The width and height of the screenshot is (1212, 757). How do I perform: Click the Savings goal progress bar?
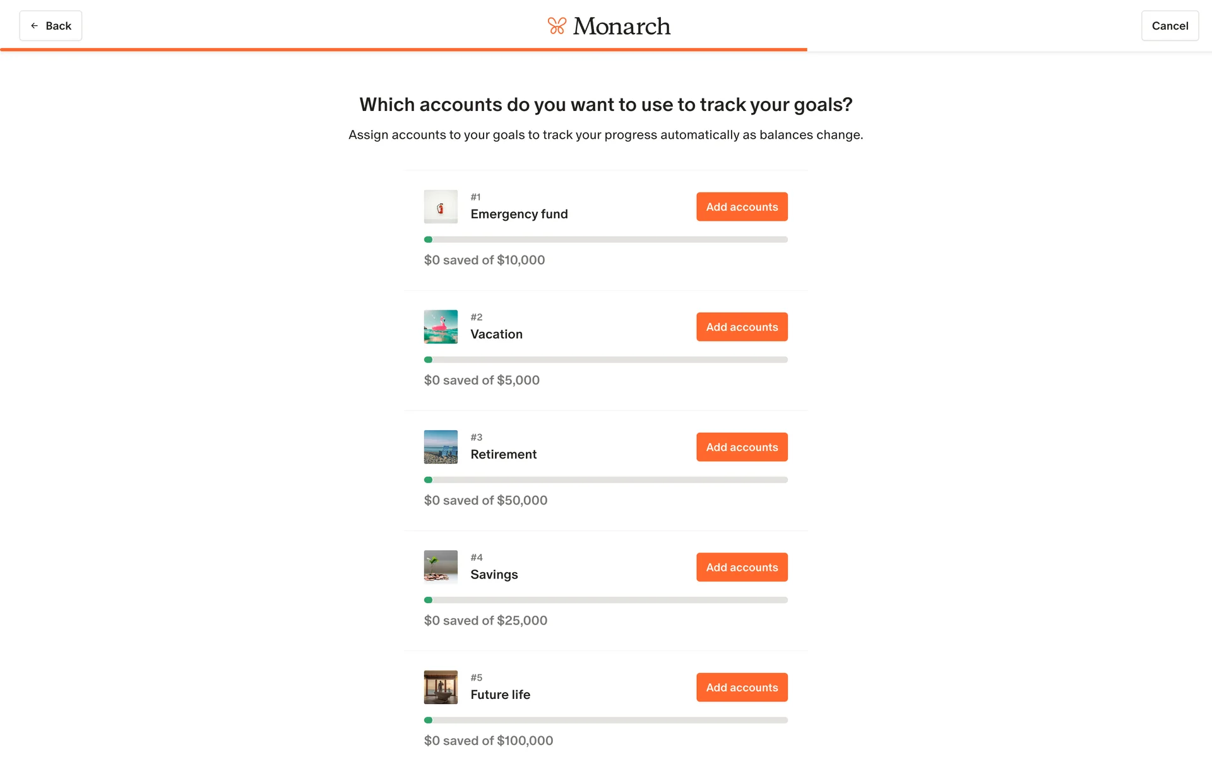pos(606,600)
